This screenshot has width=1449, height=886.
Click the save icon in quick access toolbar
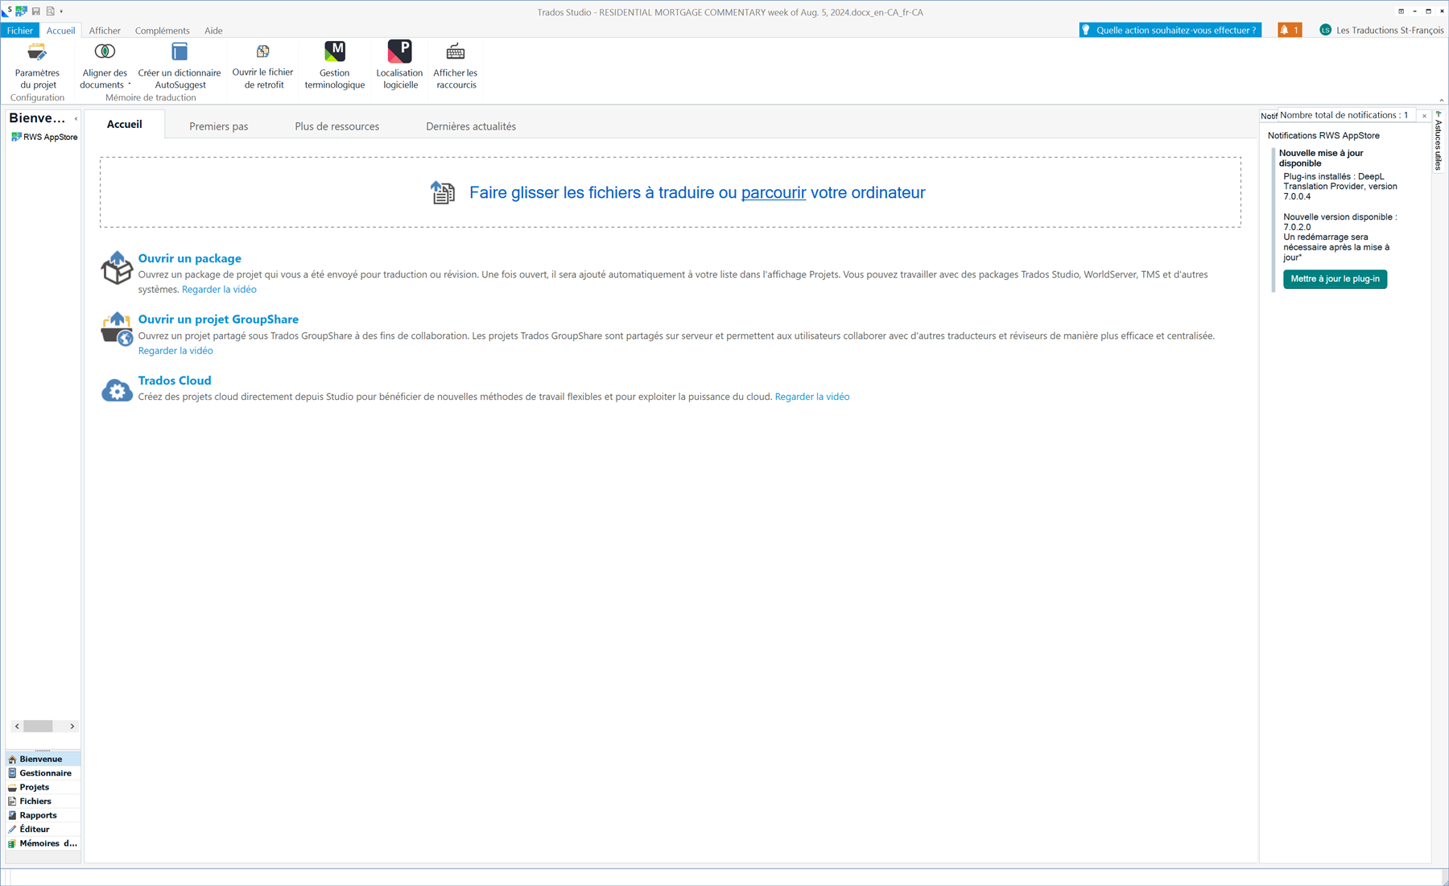(x=35, y=11)
